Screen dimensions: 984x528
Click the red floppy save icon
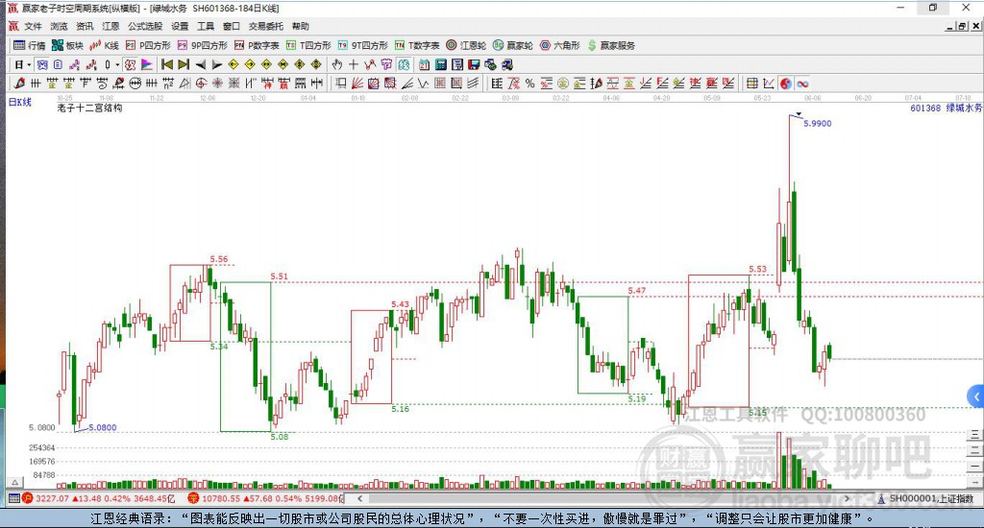click(474, 64)
